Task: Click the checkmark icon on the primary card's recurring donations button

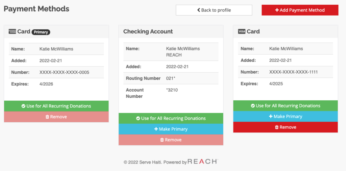Action: point(23,106)
